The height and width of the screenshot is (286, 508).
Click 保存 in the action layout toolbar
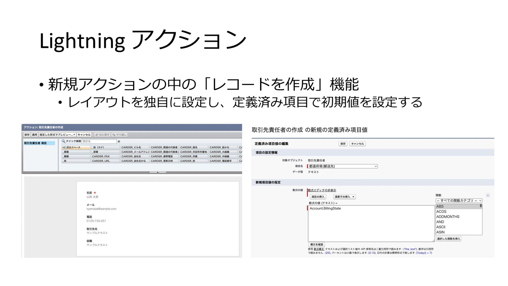27,135
